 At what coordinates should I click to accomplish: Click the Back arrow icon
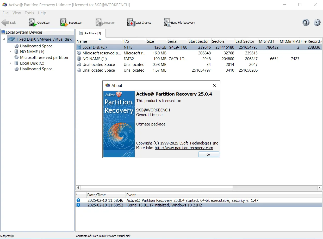(5, 23)
